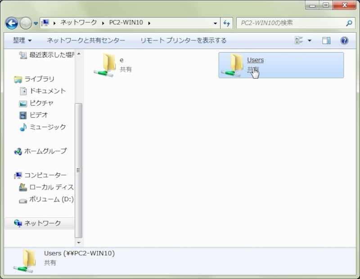Viewport: 360px width, 279px height.
Task: Click リモート プリンターを表示する button
Action: (x=183, y=40)
